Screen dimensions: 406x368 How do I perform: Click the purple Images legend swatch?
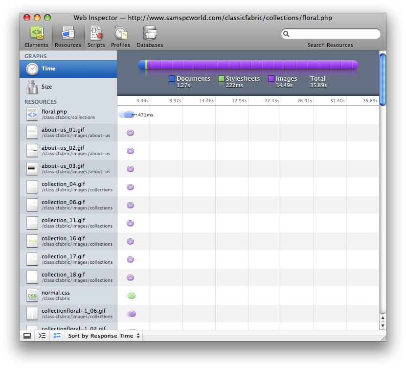[271, 79]
